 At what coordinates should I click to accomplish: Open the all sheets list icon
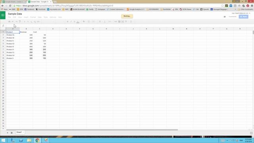tap(12, 133)
